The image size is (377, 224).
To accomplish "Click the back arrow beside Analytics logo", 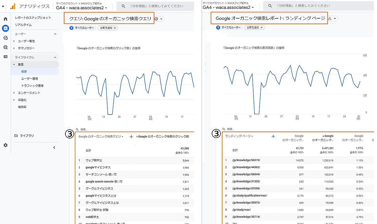I will coord(3,6).
